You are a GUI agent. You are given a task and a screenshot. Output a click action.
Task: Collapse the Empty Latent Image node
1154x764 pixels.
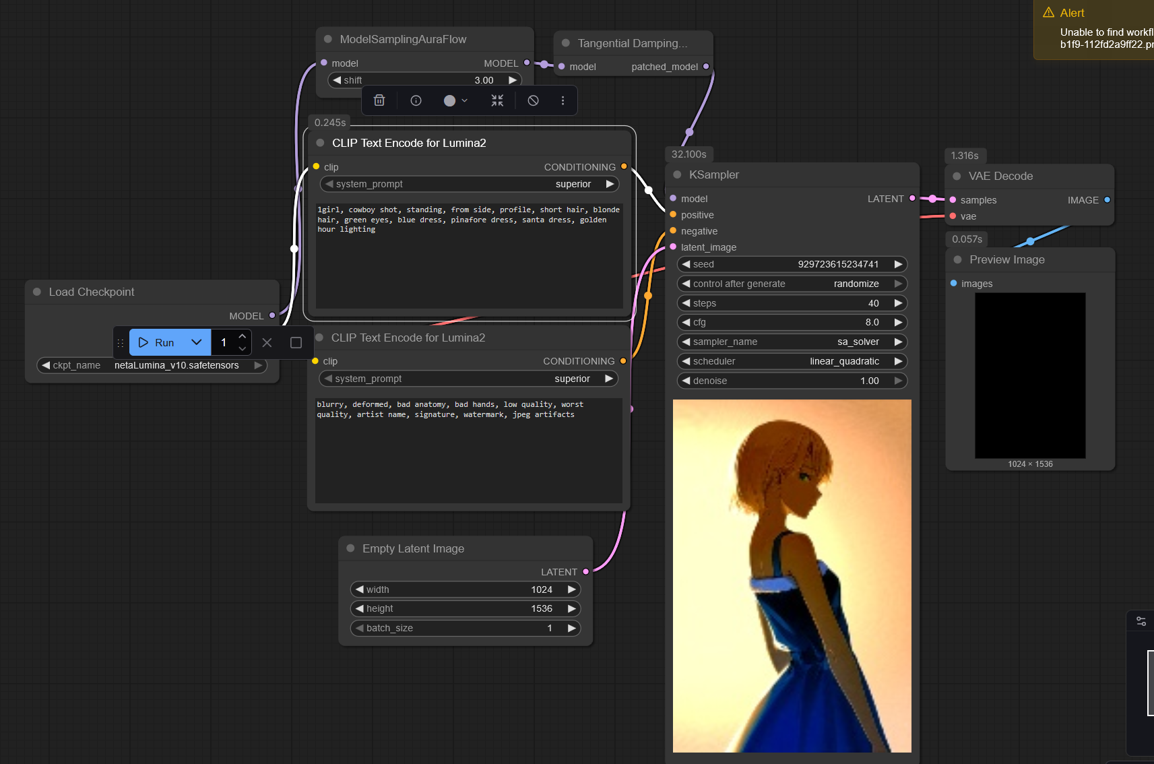pyautogui.click(x=350, y=548)
